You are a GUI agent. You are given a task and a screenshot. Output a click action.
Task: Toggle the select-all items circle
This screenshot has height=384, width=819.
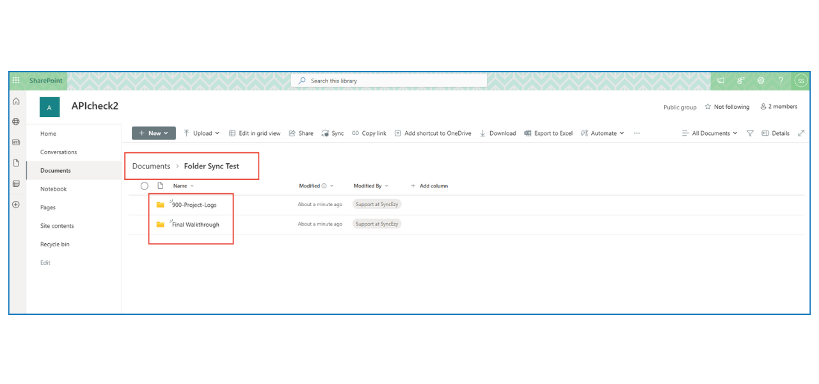pos(144,186)
